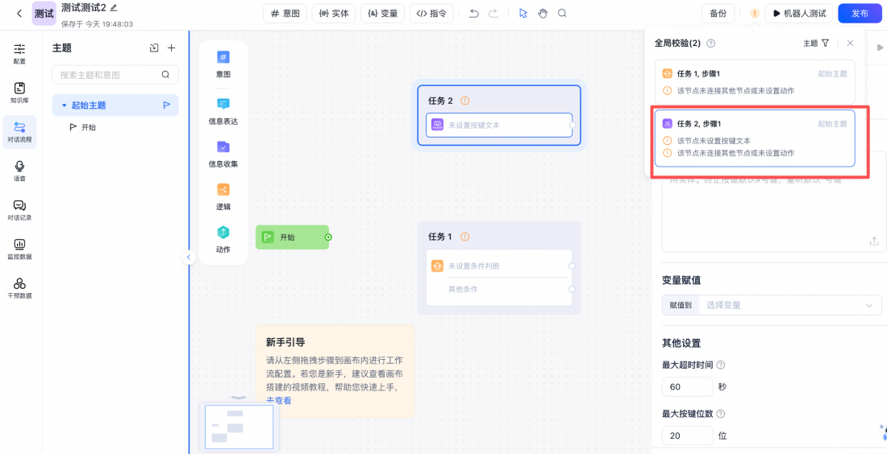Viewport: 887px width, 454px height.
Task: Pick the 逻辑 component in palette
Action: coord(223,196)
